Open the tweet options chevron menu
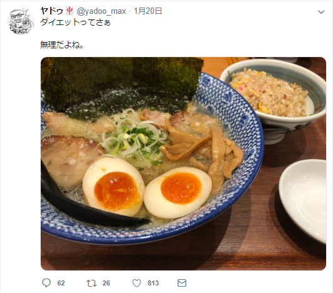This screenshot has height=293, width=333. (321, 12)
